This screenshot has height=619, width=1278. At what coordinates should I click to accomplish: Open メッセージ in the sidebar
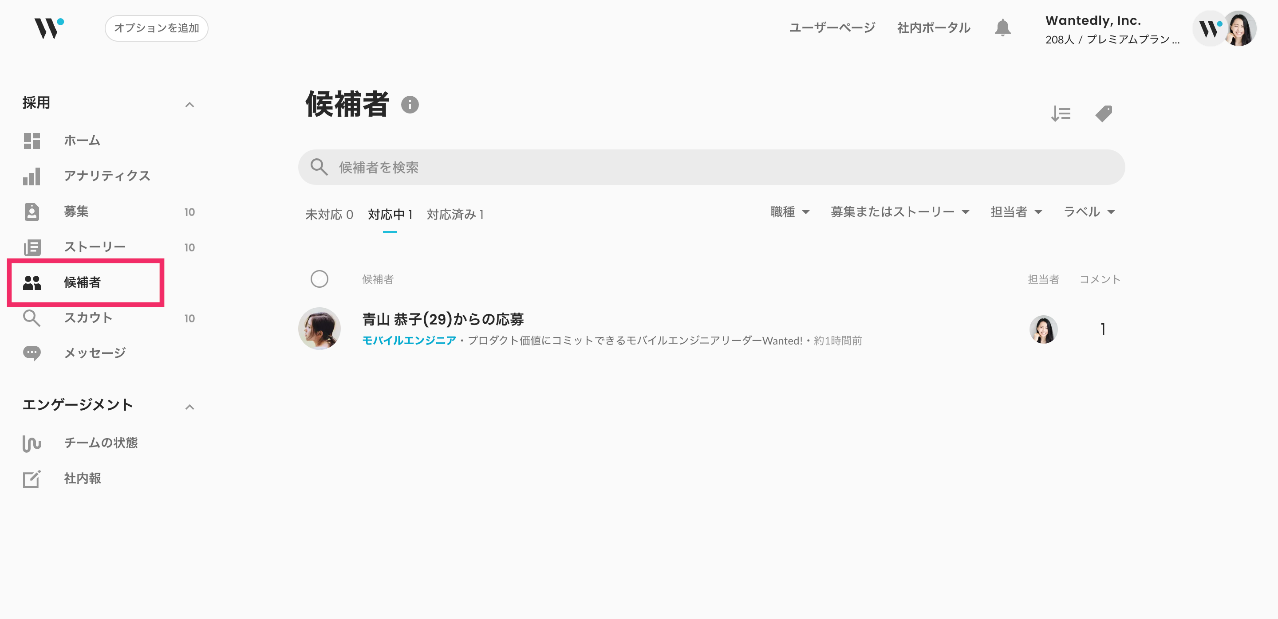tap(94, 353)
